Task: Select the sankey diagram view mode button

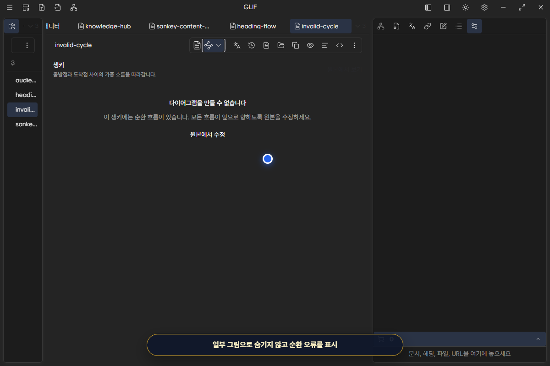Action: click(209, 45)
